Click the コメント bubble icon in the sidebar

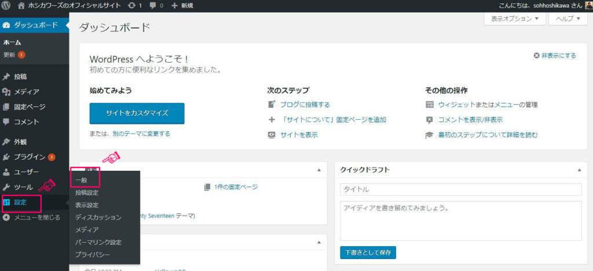6,122
